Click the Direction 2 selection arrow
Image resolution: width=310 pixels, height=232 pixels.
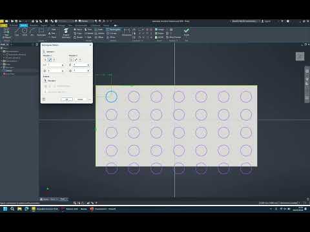pos(71,59)
